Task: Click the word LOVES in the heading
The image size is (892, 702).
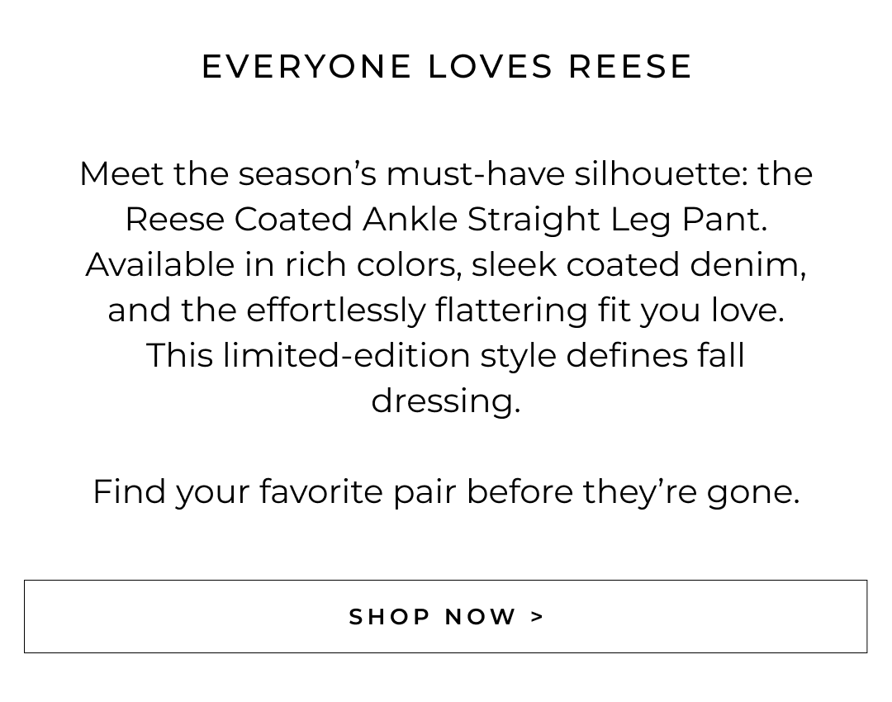Action: (490, 67)
